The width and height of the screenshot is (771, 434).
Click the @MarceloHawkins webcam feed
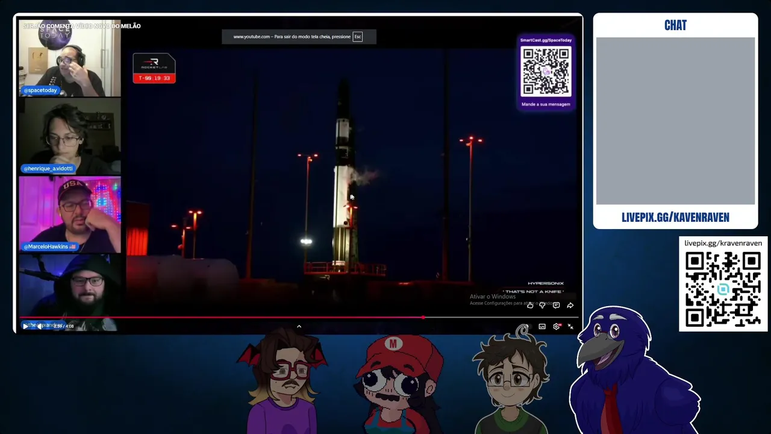pyautogui.click(x=70, y=214)
